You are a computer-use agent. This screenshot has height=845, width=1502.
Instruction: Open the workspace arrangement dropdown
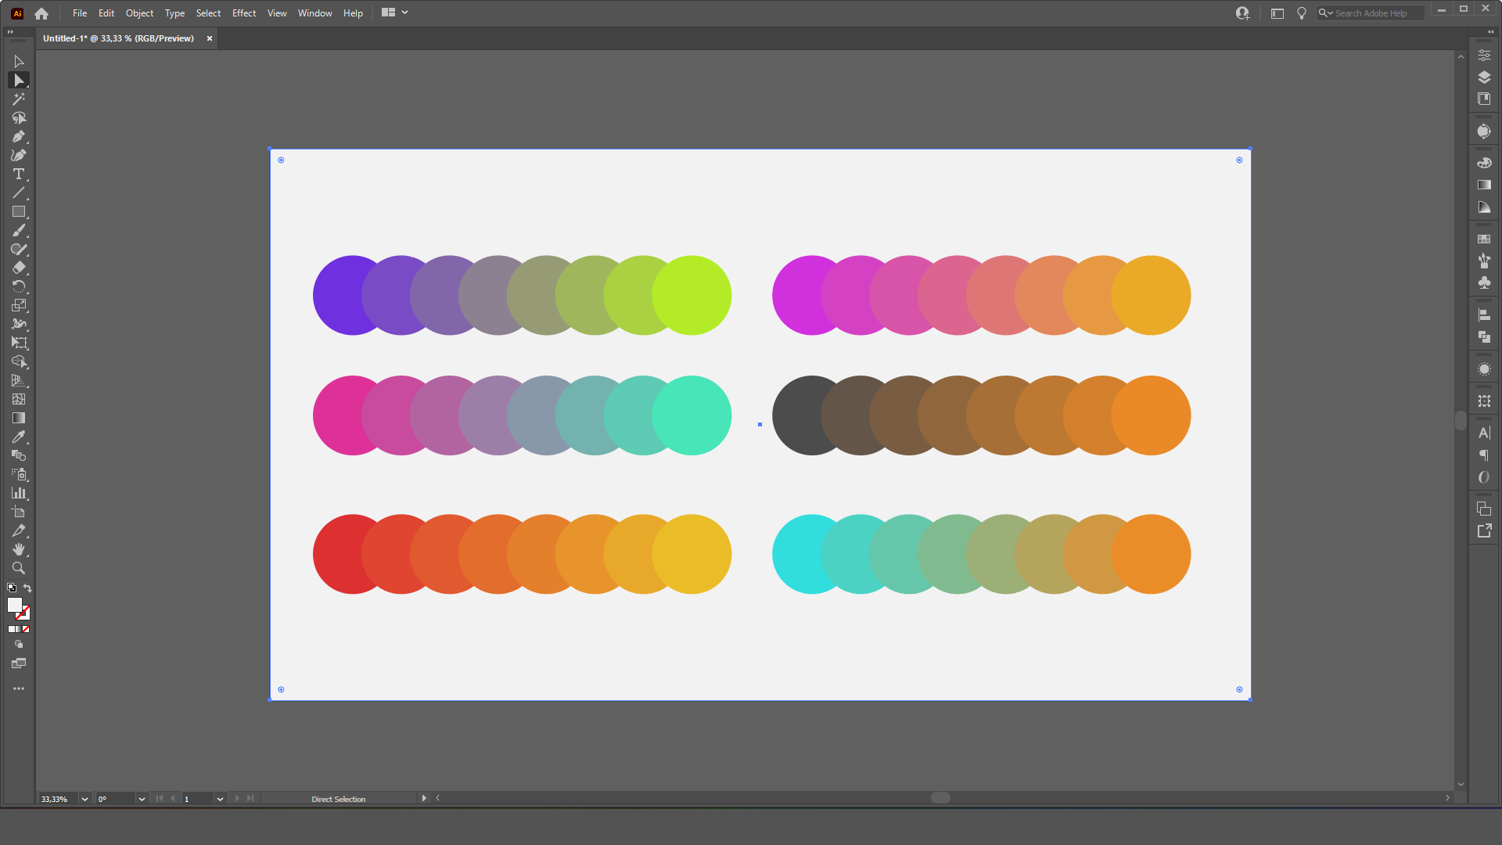click(x=394, y=13)
